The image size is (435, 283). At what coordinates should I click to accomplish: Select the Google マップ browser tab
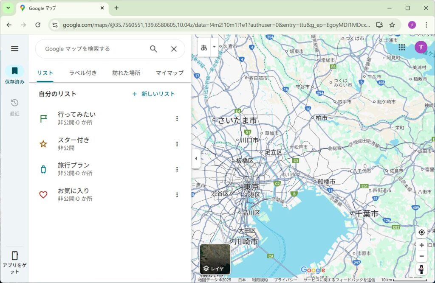click(62, 8)
